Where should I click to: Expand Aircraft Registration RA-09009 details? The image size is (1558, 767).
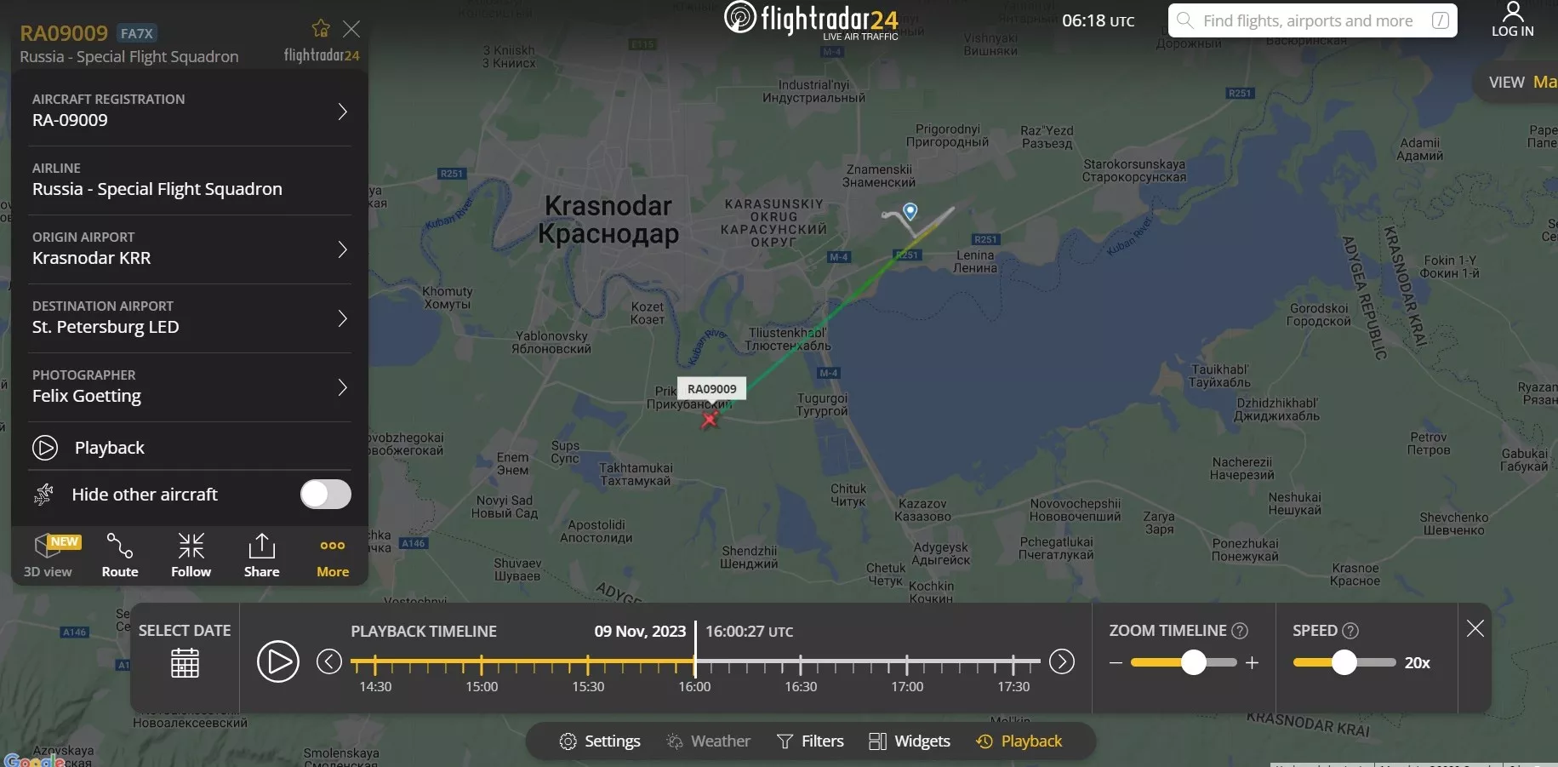(x=190, y=111)
